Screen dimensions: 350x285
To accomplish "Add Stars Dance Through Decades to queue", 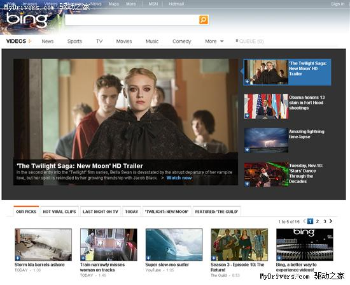I will [247, 184].
